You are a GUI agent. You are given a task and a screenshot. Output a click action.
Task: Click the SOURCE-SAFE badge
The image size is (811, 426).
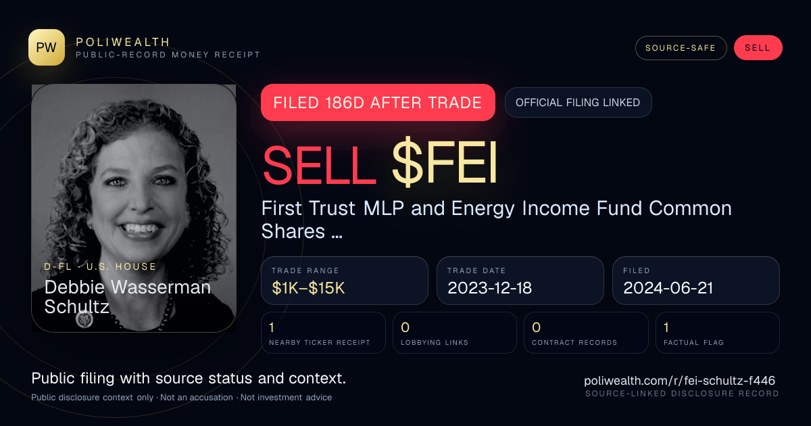click(x=681, y=48)
